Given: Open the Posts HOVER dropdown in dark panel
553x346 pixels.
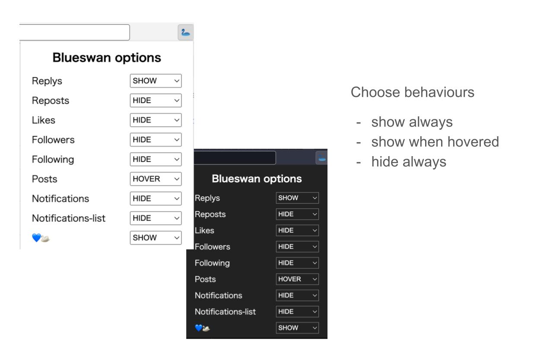Looking at the screenshot, I should point(297,279).
